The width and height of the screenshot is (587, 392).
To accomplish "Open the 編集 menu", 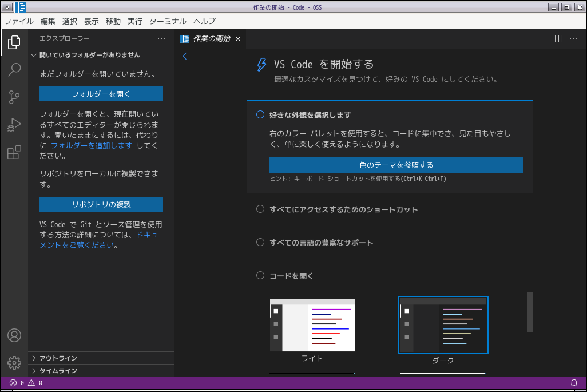I will (x=48, y=21).
